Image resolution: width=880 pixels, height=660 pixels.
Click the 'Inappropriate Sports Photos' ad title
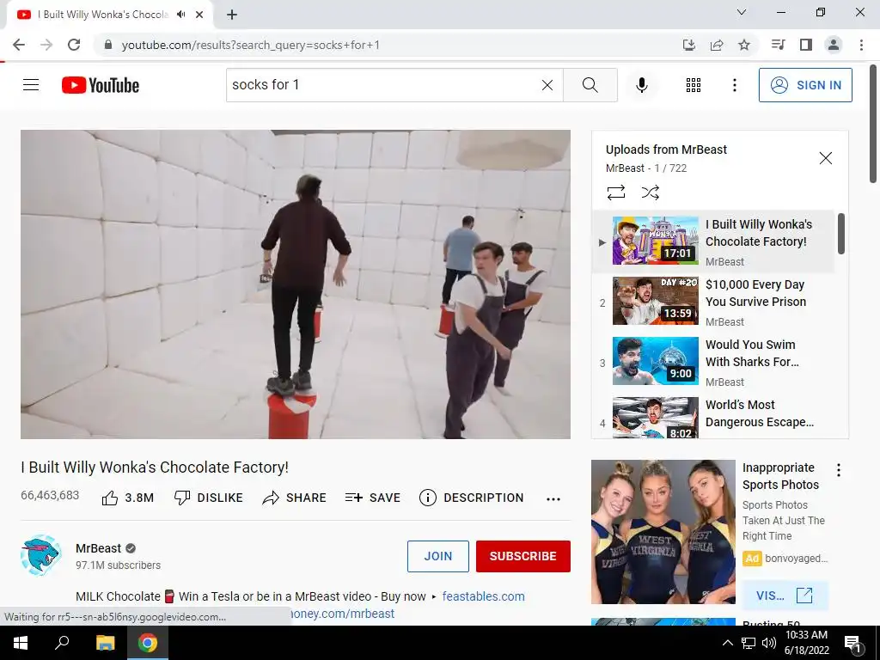780,476
